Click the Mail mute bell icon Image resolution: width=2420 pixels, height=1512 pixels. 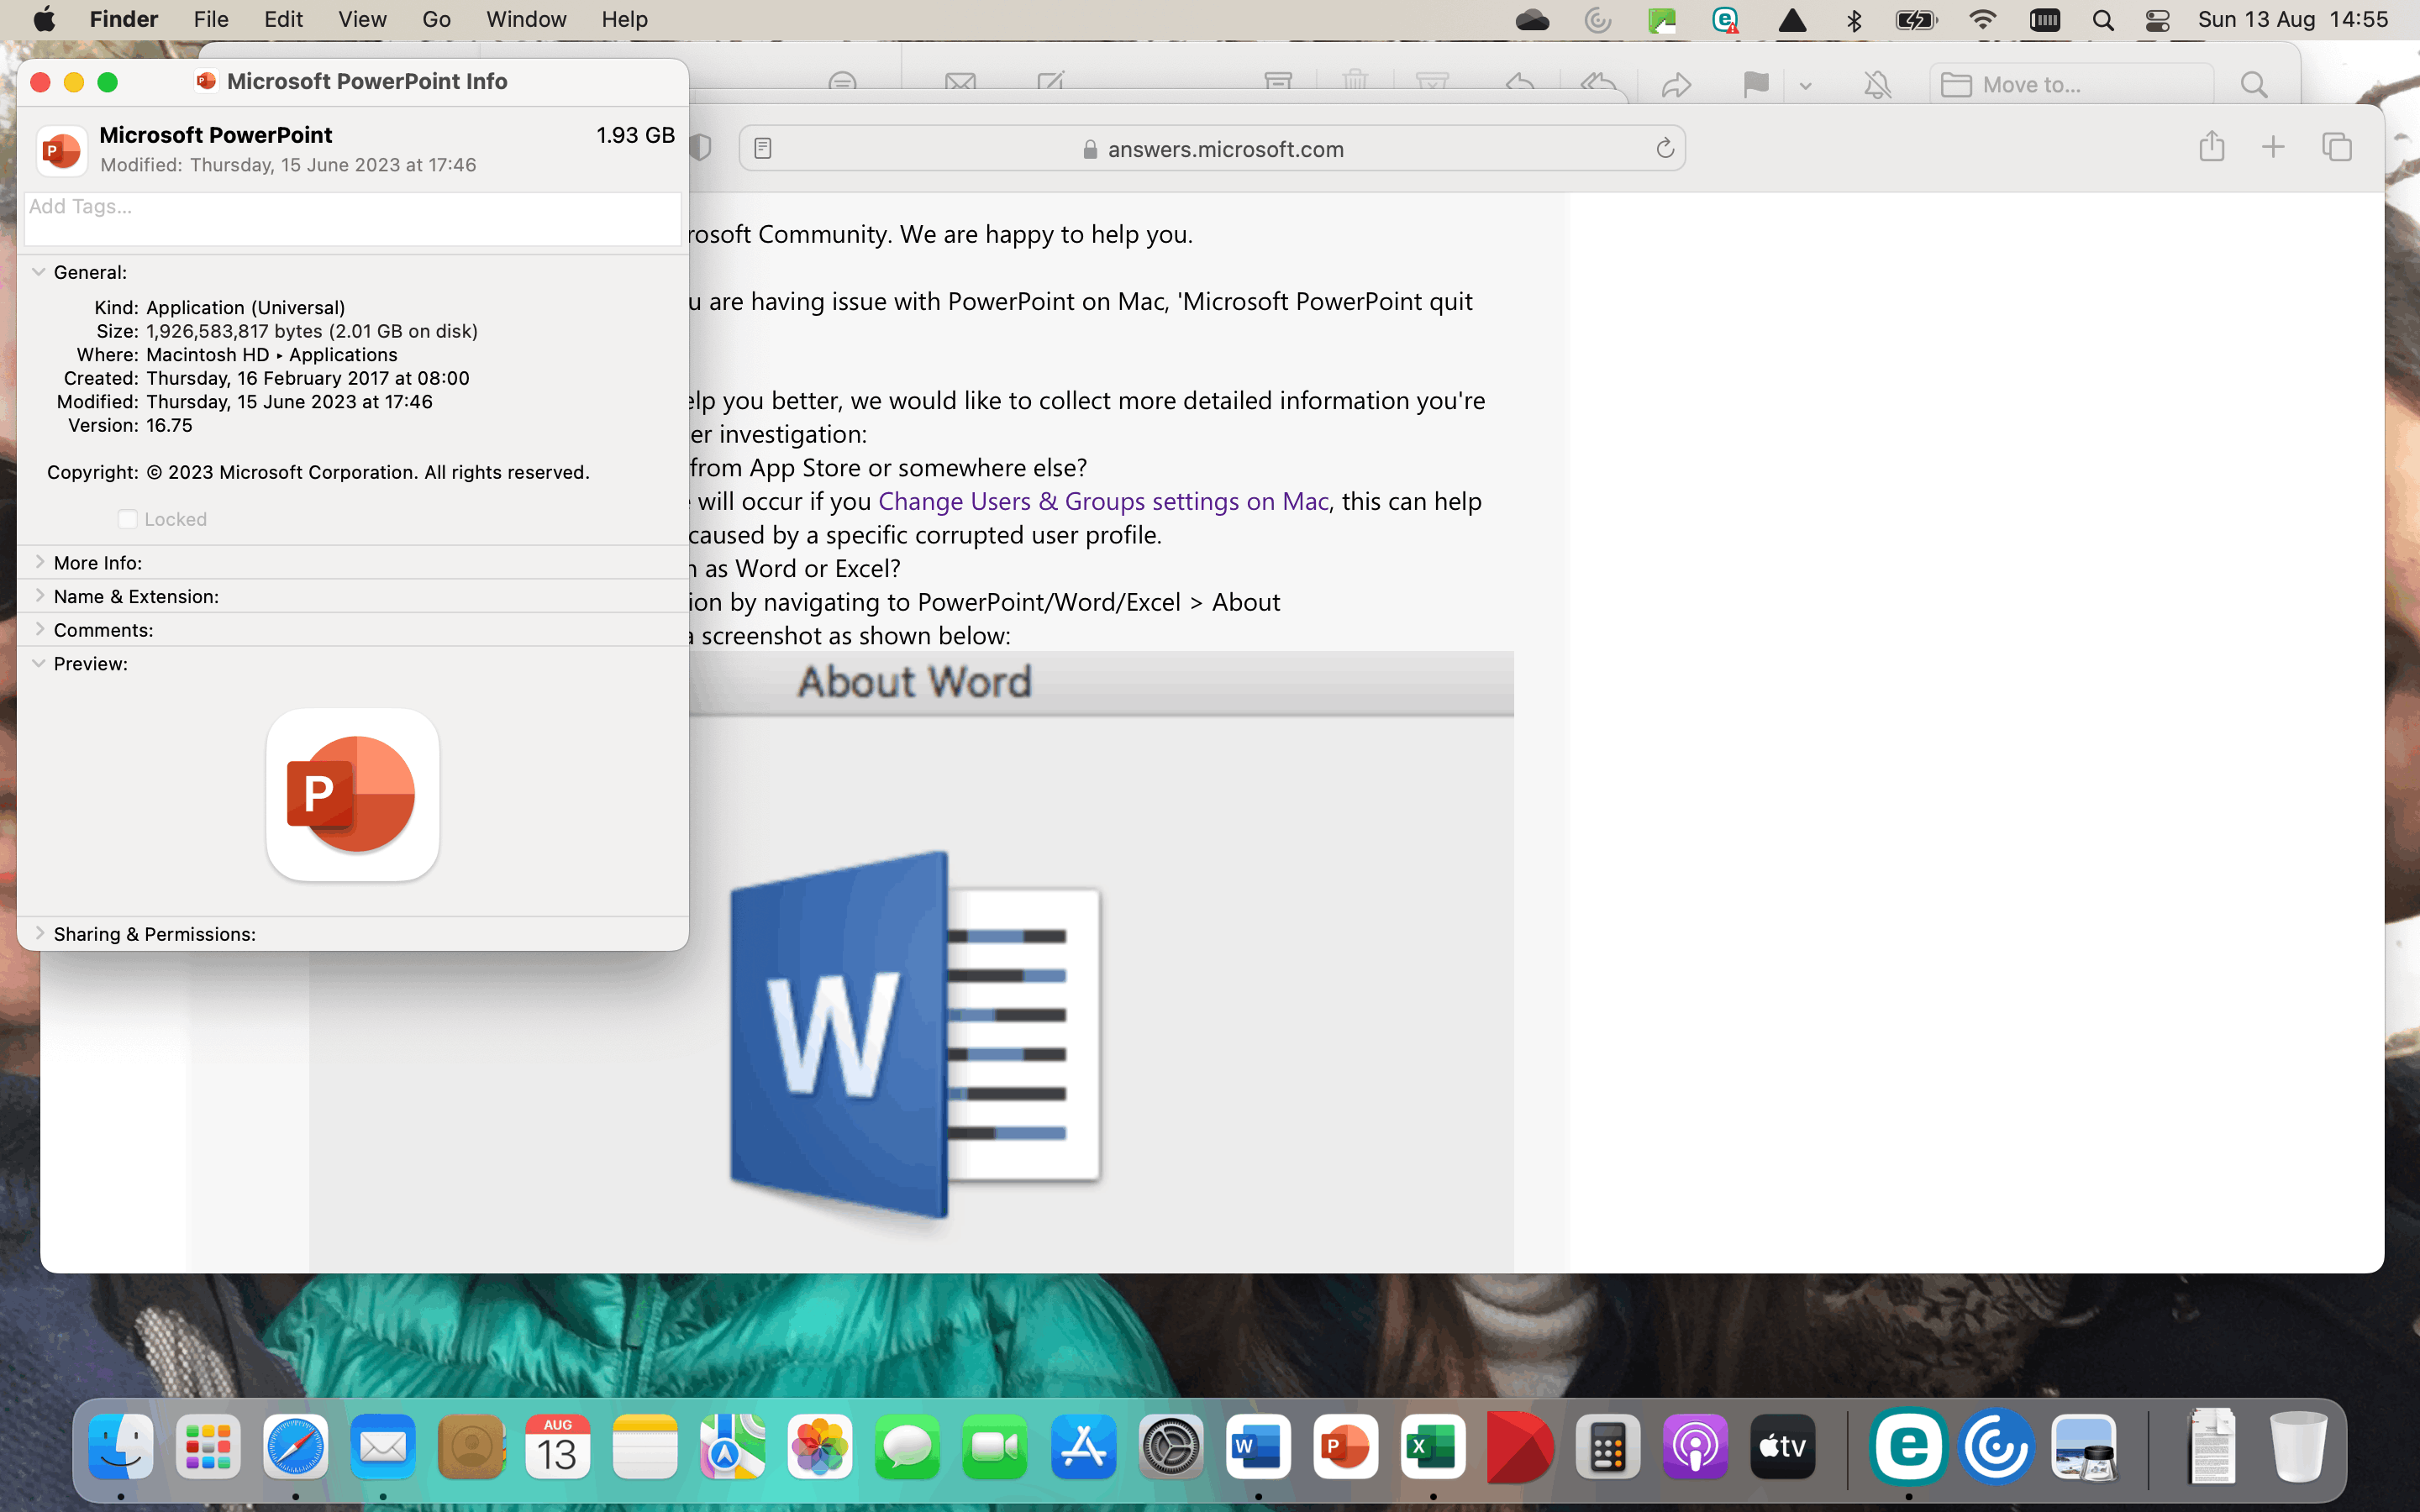1877,85
